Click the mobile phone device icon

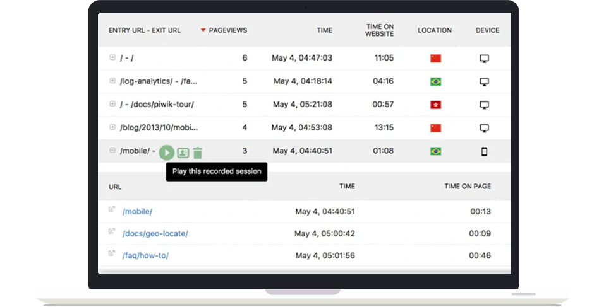[x=484, y=151]
